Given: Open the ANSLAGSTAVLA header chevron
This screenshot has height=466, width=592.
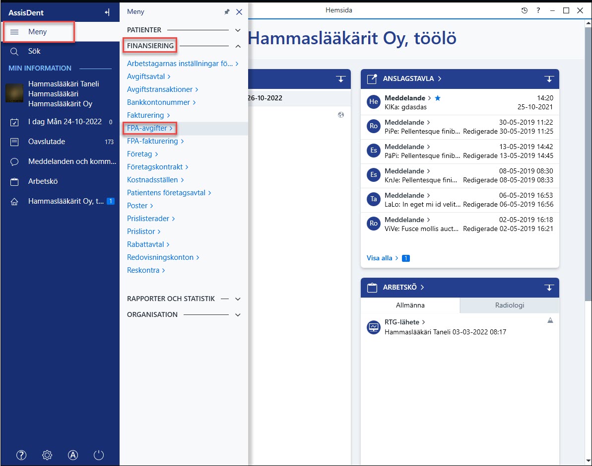Looking at the screenshot, I should [x=439, y=78].
